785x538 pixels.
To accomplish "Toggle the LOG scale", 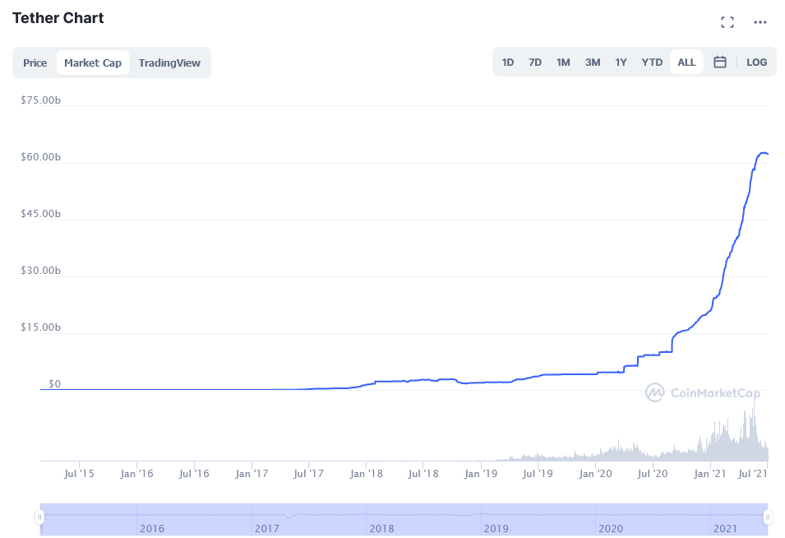I will [756, 63].
